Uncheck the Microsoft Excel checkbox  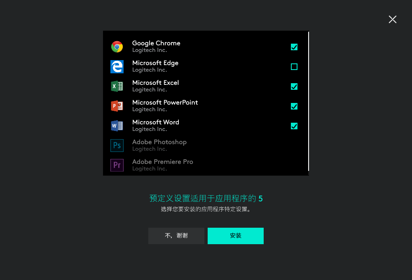[x=294, y=86]
